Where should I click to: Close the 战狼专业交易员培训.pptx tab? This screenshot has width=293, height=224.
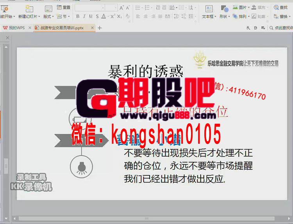(x=92, y=28)
